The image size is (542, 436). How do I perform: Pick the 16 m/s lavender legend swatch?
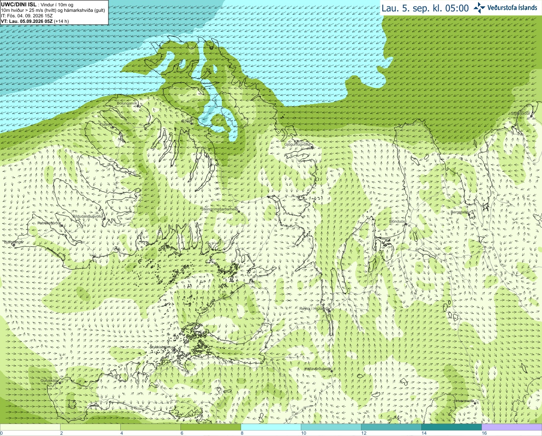pos(512,427)
